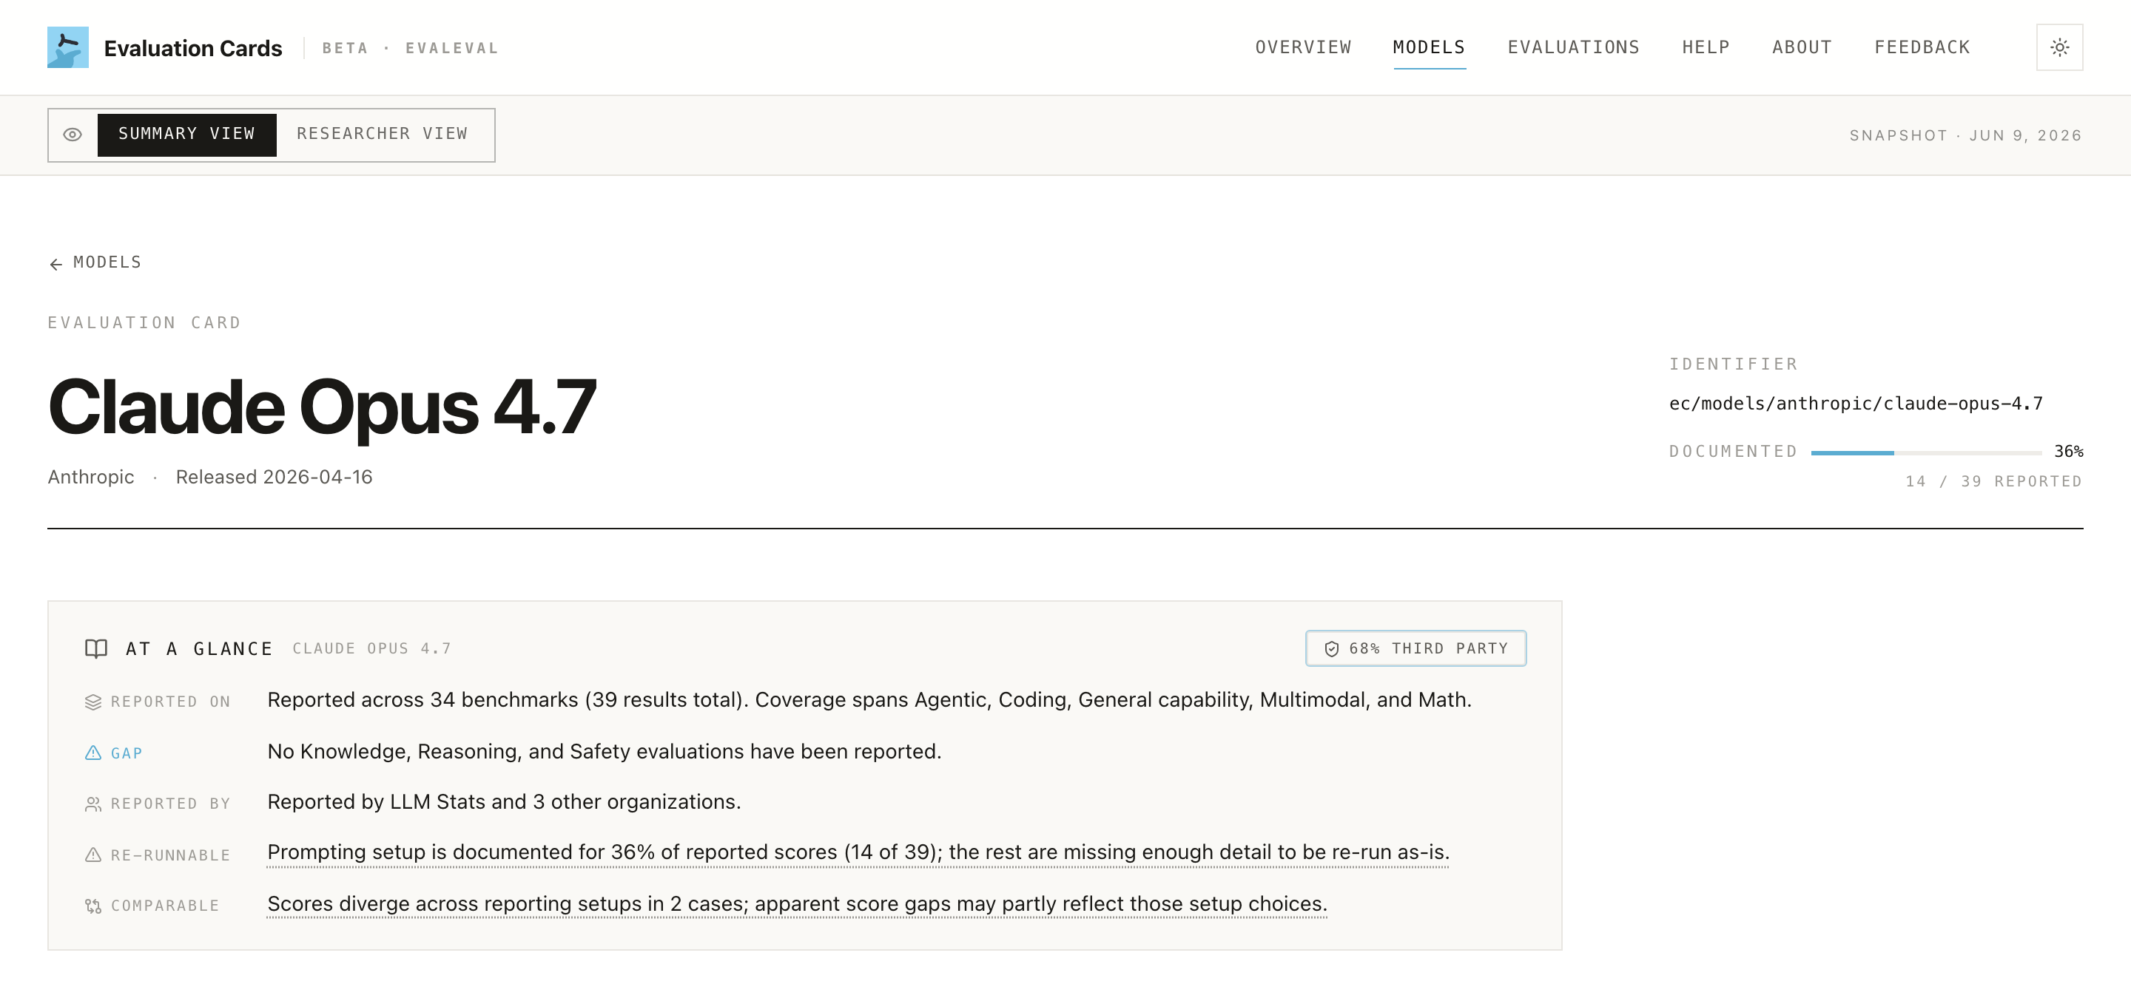Click the compare icon beside Comparable
Screen dimensions: 2131x998
click(92, 906)
